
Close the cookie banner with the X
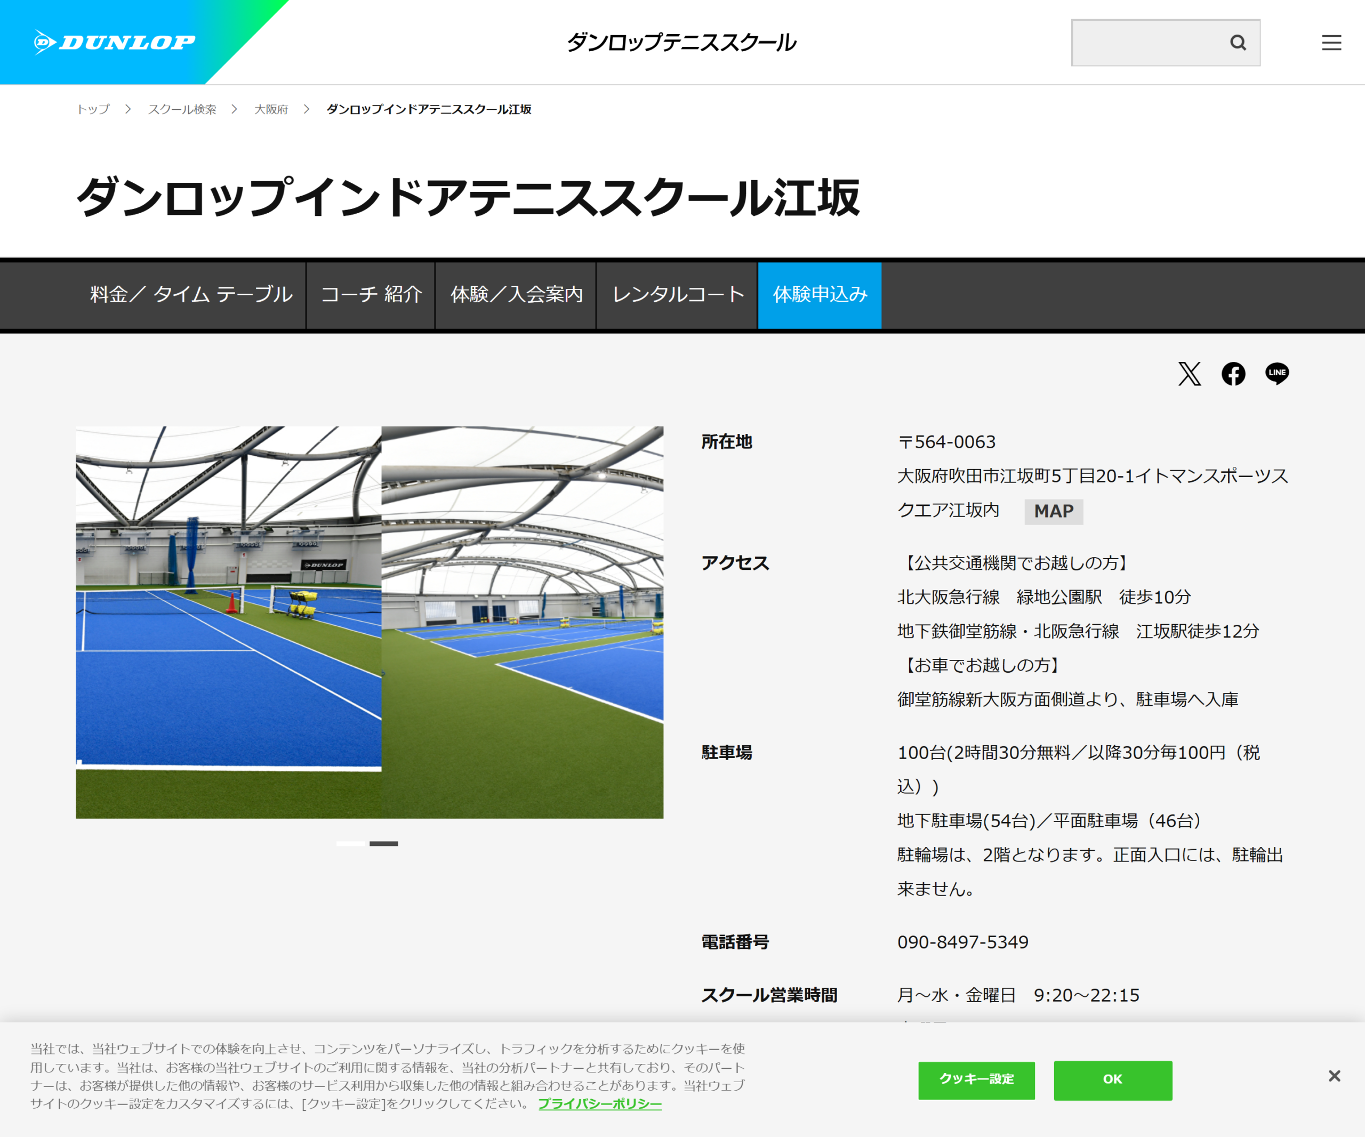1334,1076
